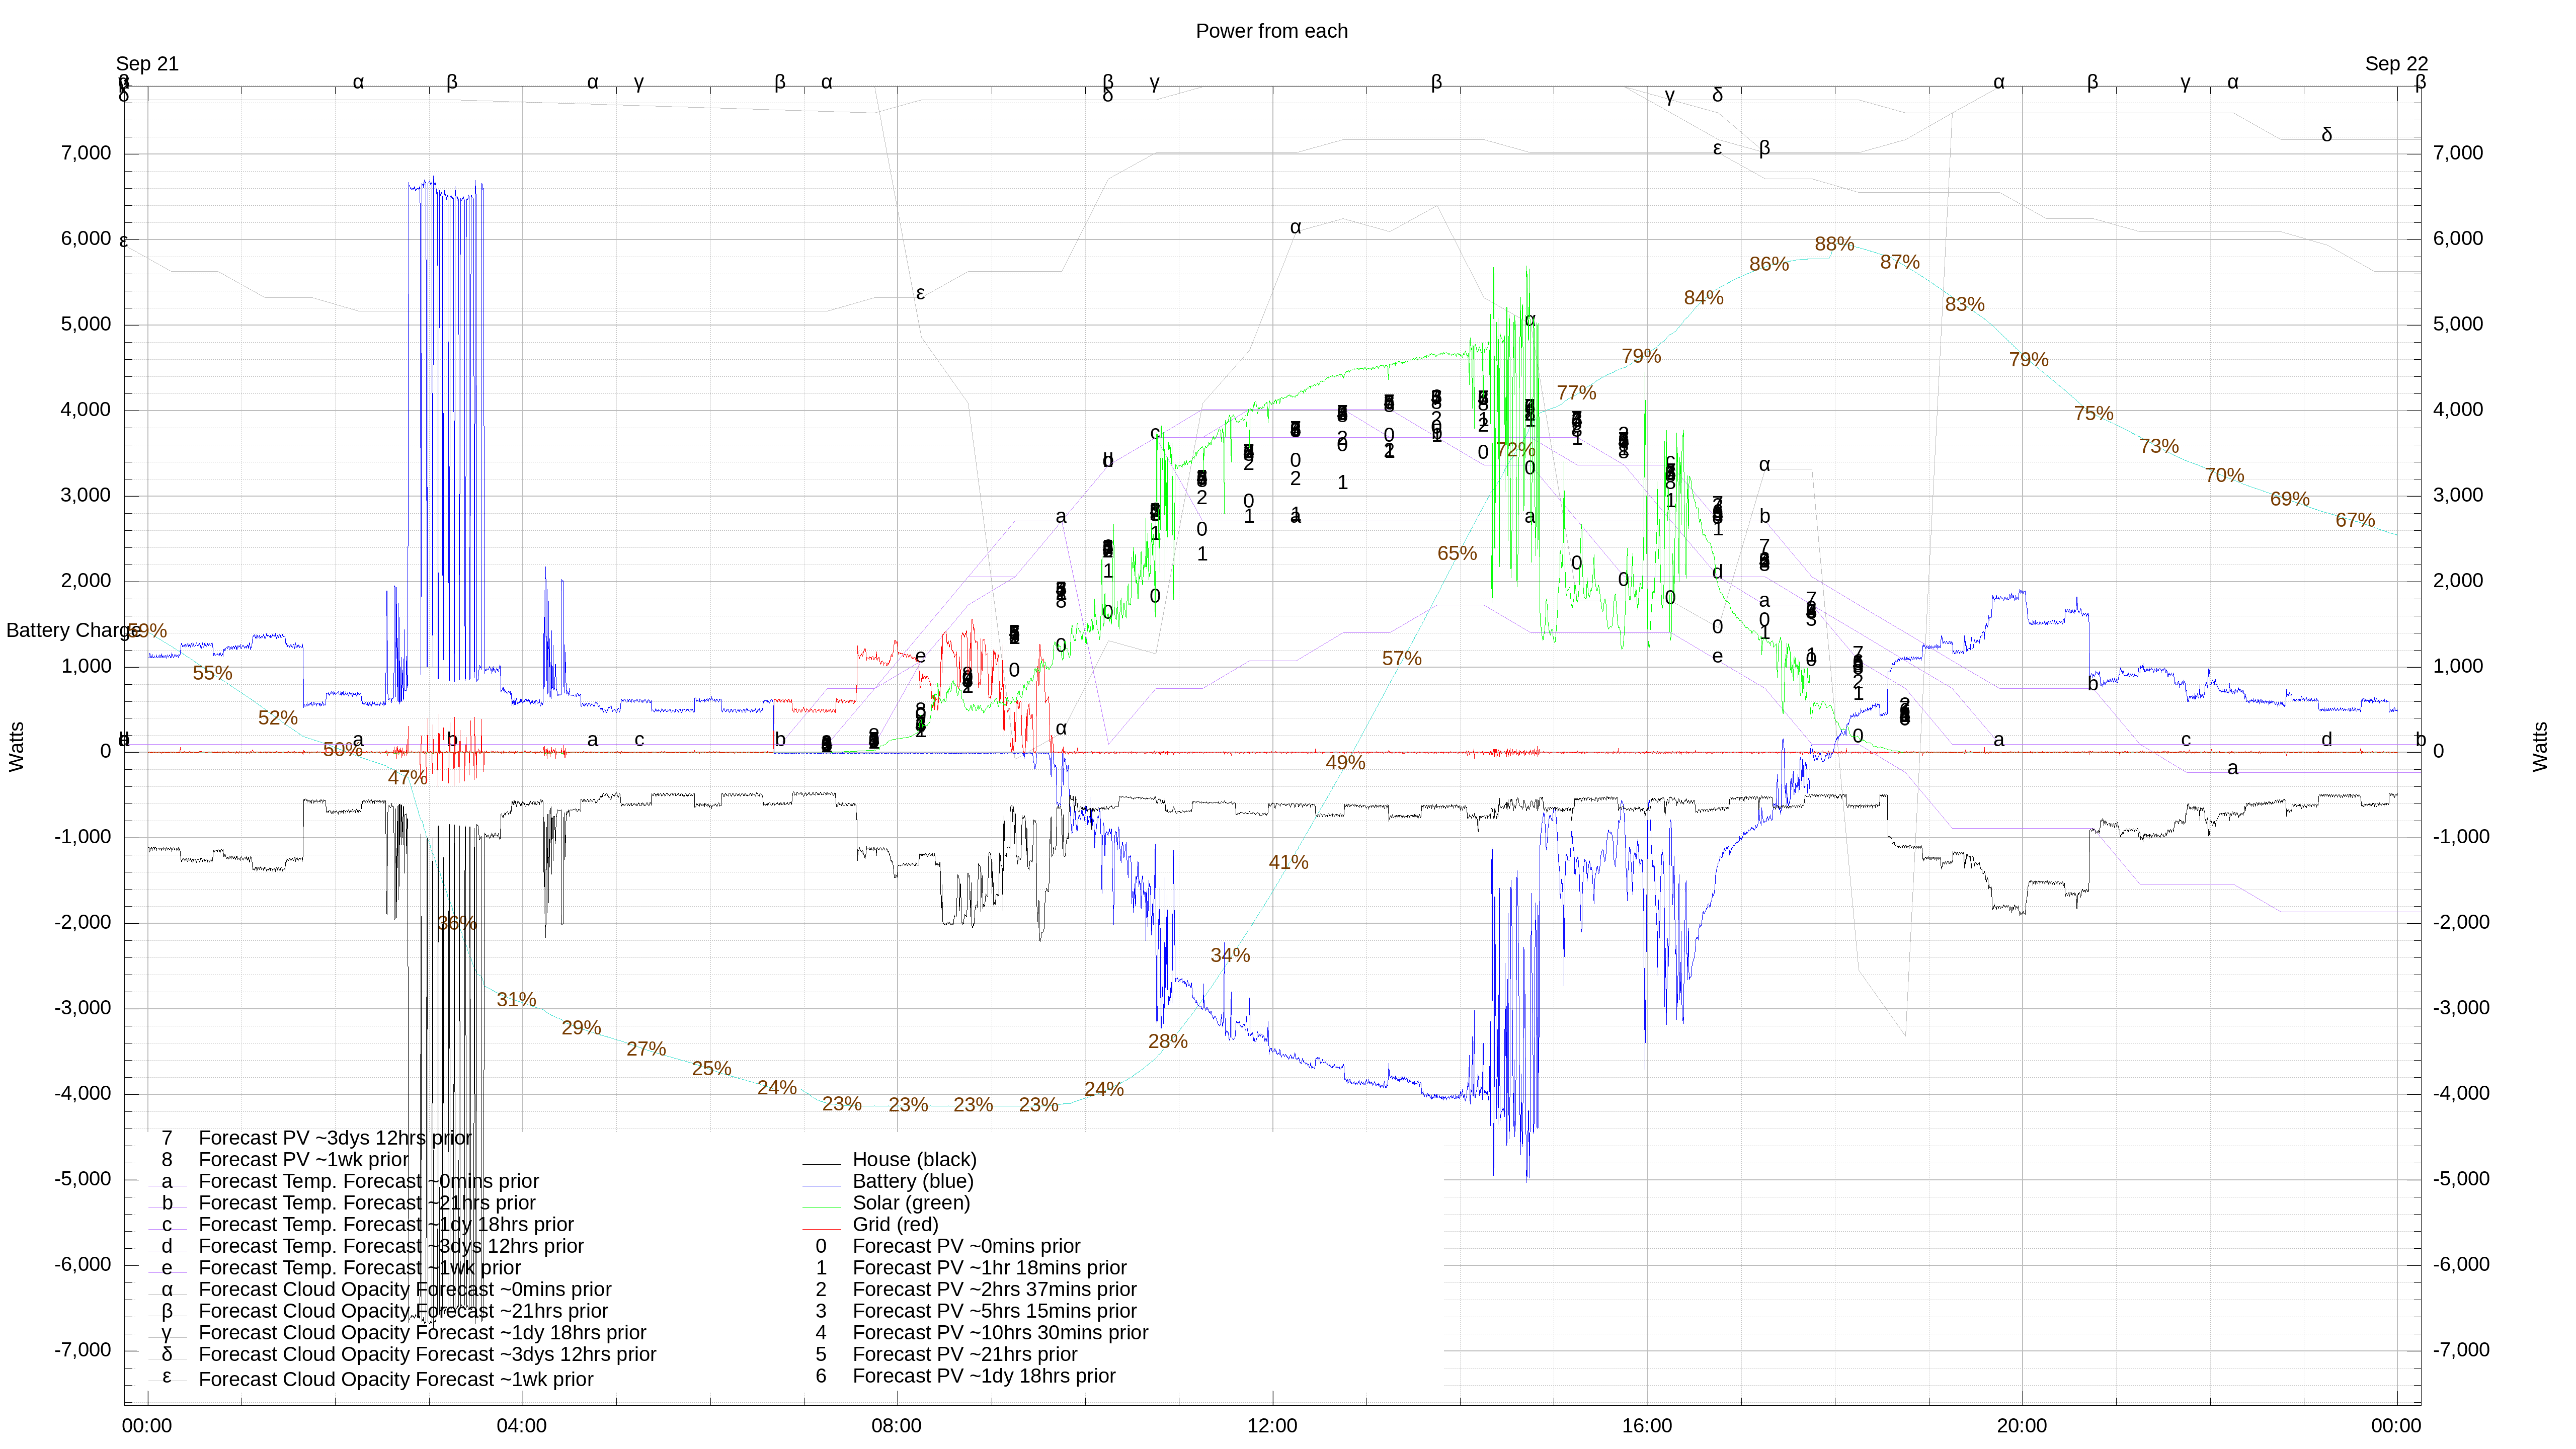This screenshot has width=2576, height=1449.
Task: Click the right 'Watts' axis title
Action: 2540,747
